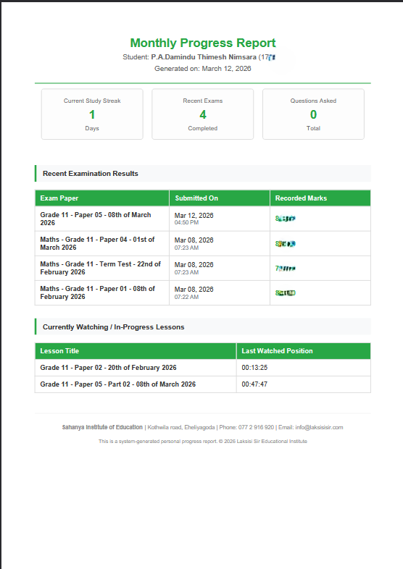Select Maths Grade 11 Paper 04 exam title
Image resolution: width=403 pixels, height=569 pixels.
click(x=97, y=243)
